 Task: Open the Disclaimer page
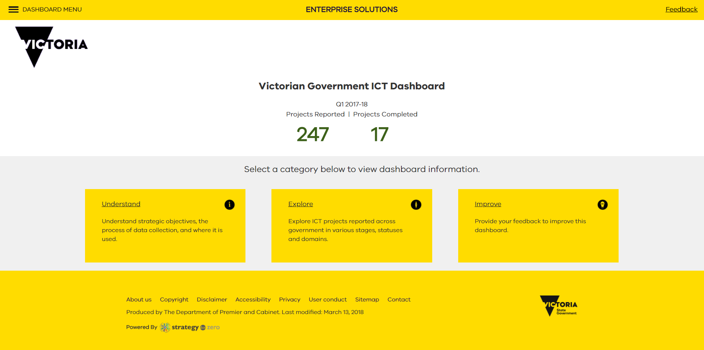(x=212, y=299)
